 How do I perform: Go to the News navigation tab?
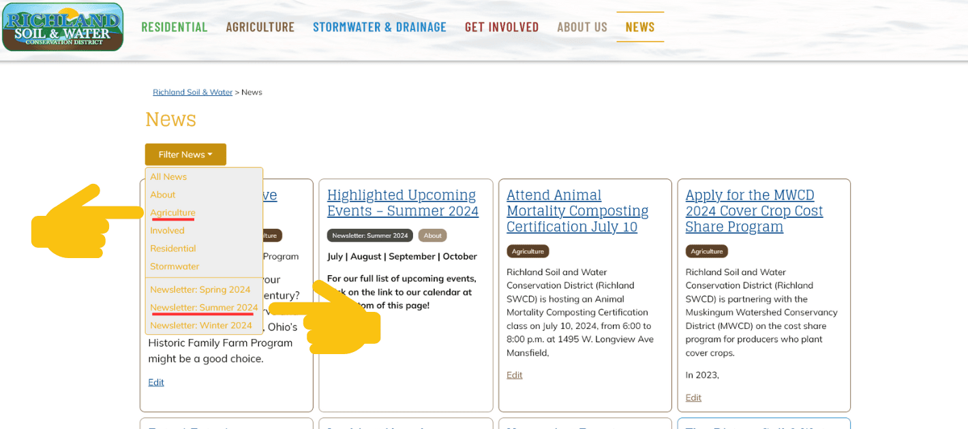[x=640, y=27]
